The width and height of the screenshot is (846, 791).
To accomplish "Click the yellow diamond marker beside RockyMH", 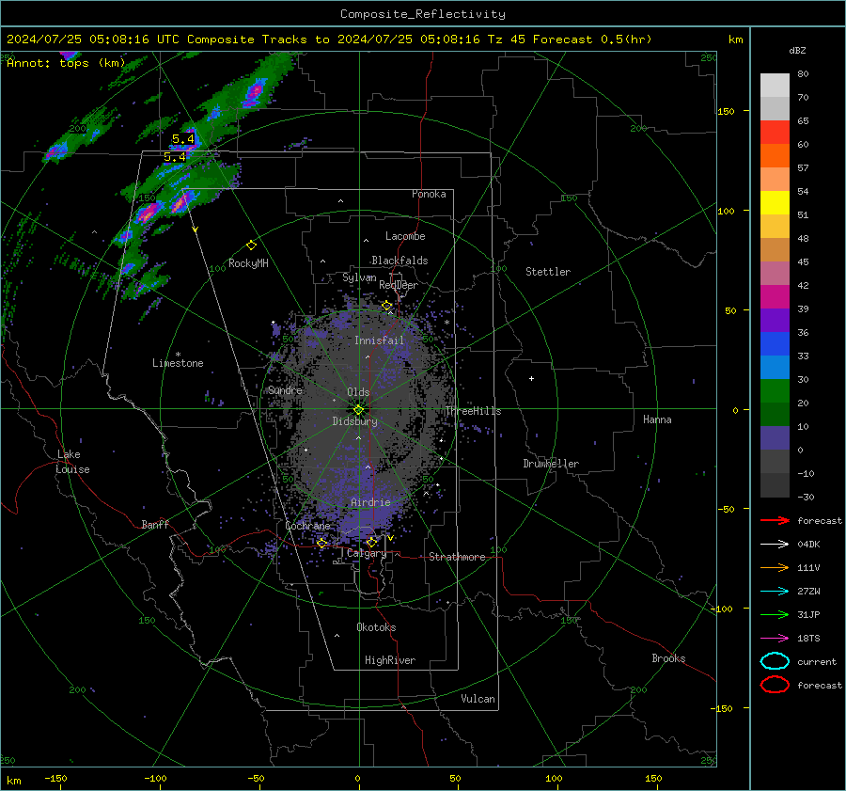I will pos(251,245).
